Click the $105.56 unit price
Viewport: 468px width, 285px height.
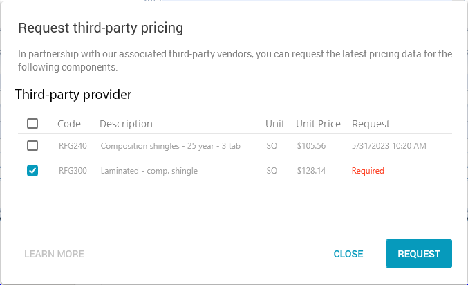[x=311, y=146]
